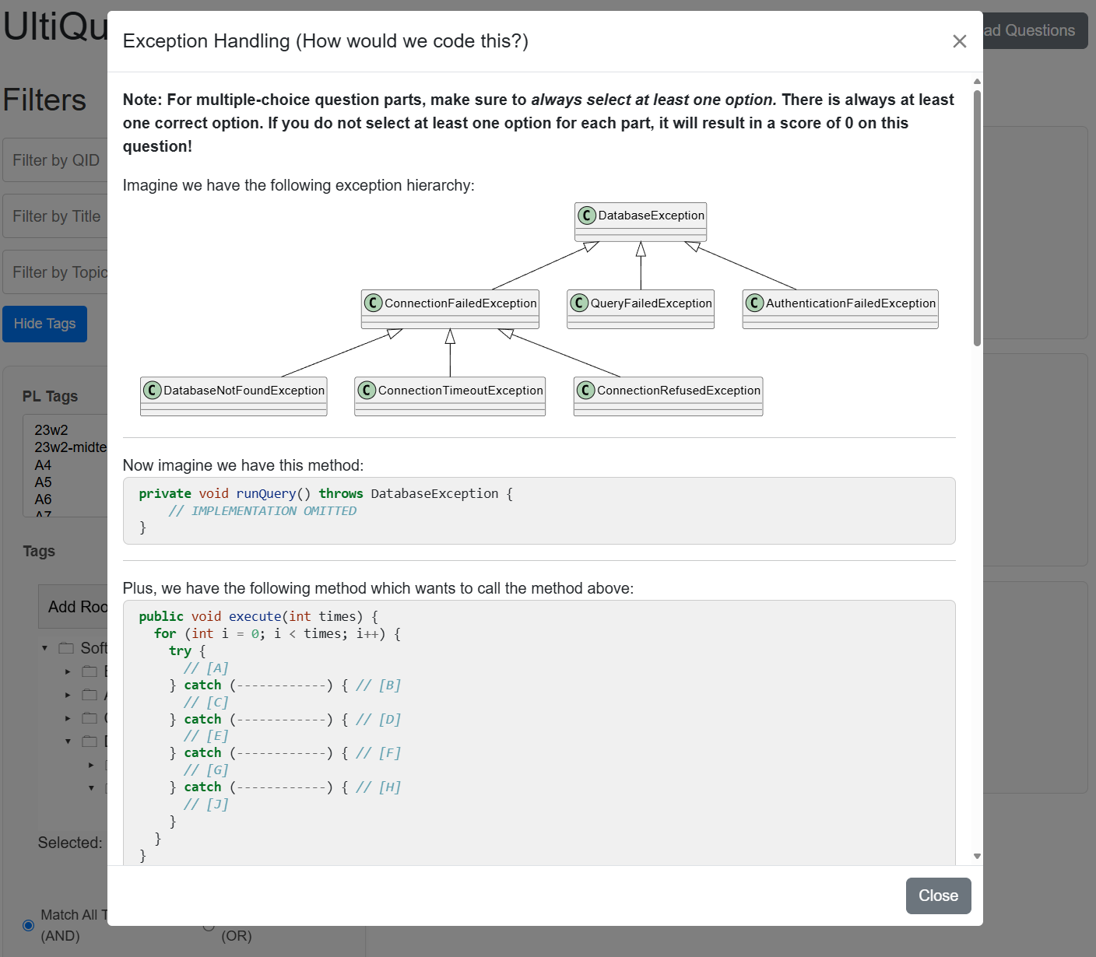Click the ConnectionTimeoutException class icon
Image resolution: width=1096 pixels, height=957 pixels.
coord(367,390)
